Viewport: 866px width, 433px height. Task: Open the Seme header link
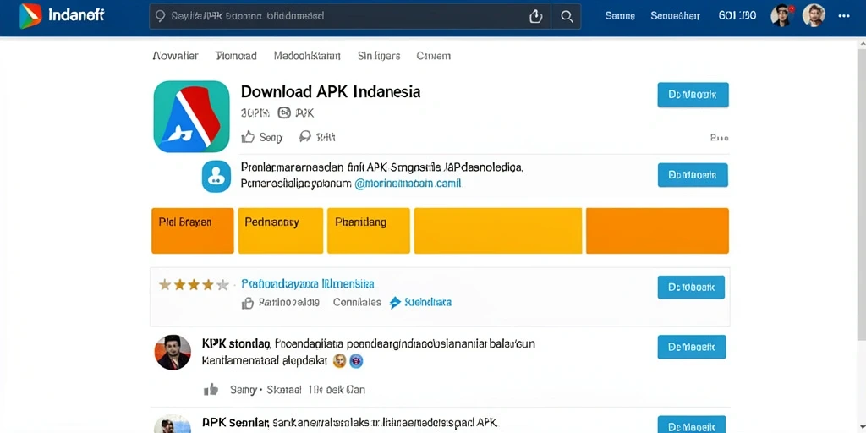pyautogui.click(x=620, y=16)
